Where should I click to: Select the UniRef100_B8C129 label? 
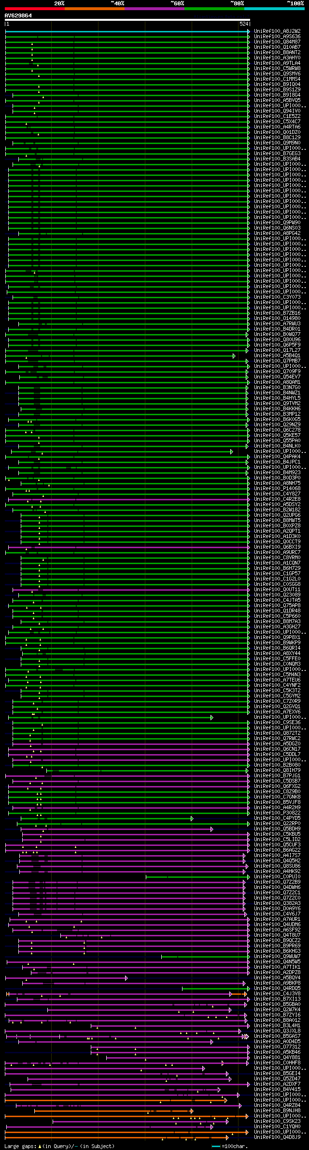(277, 138)
